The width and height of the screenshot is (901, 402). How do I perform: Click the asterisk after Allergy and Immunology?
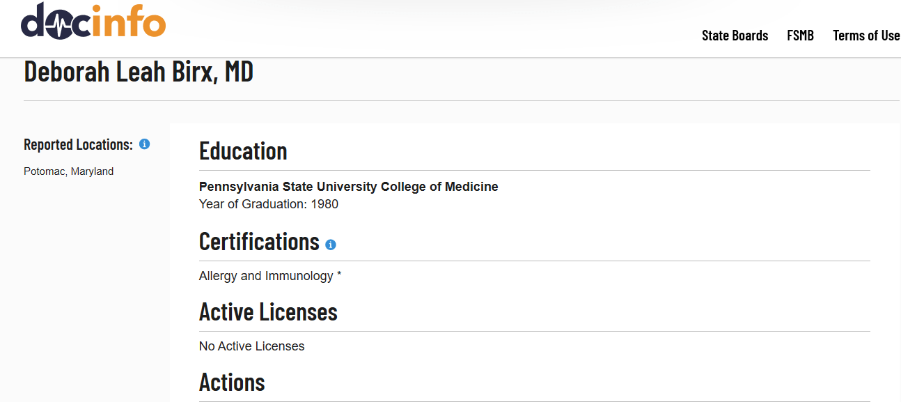pos(339,275)
